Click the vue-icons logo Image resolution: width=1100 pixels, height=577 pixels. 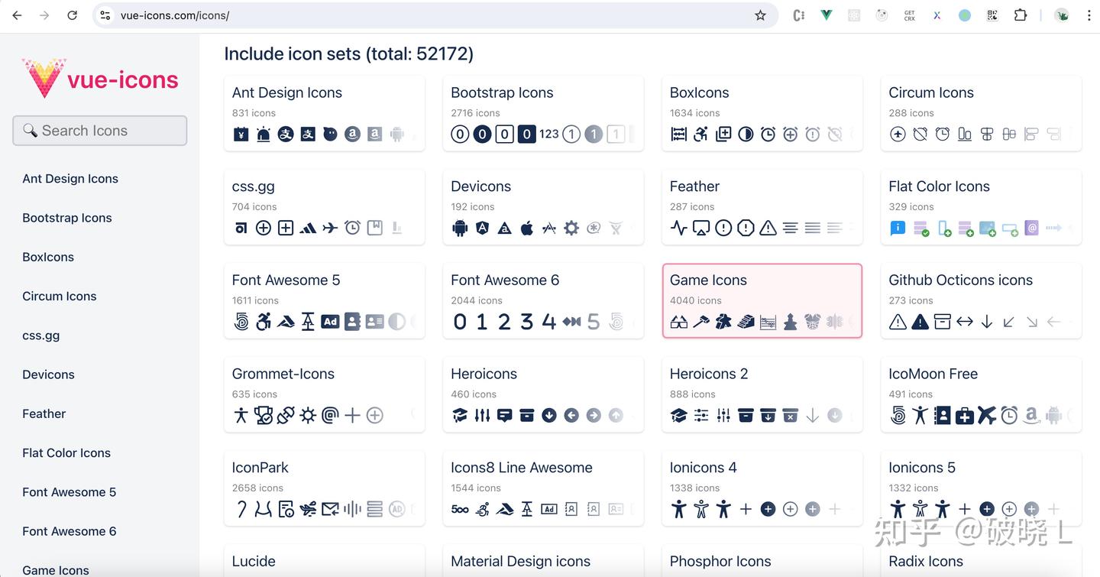click(100, 79)
